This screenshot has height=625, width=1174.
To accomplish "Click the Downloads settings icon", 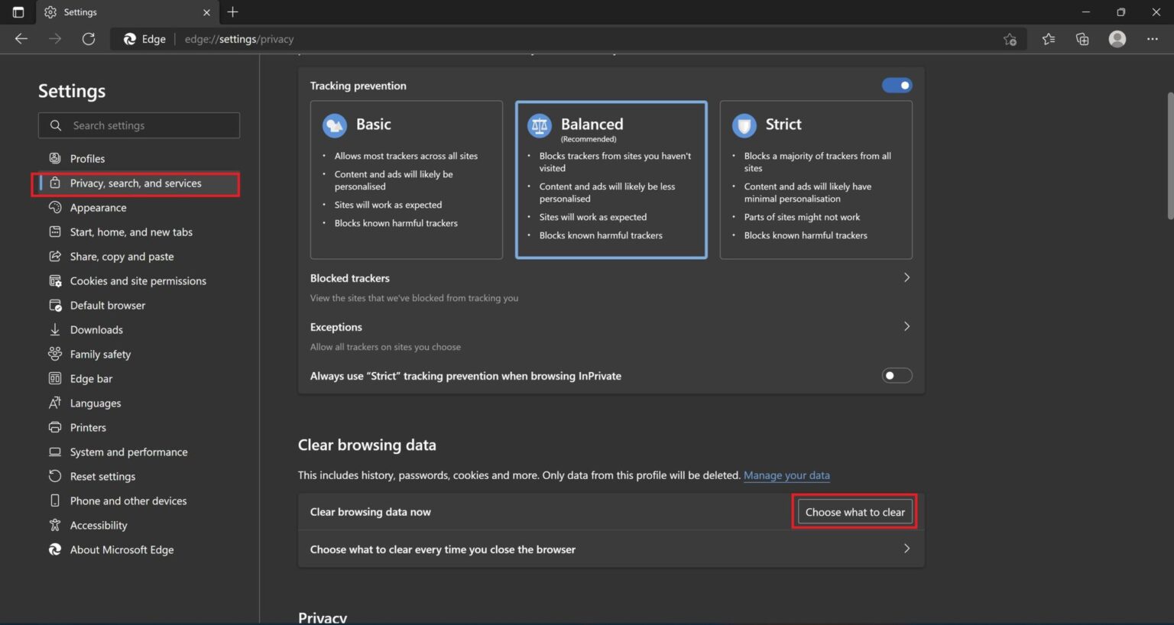I will pos(54,329).
